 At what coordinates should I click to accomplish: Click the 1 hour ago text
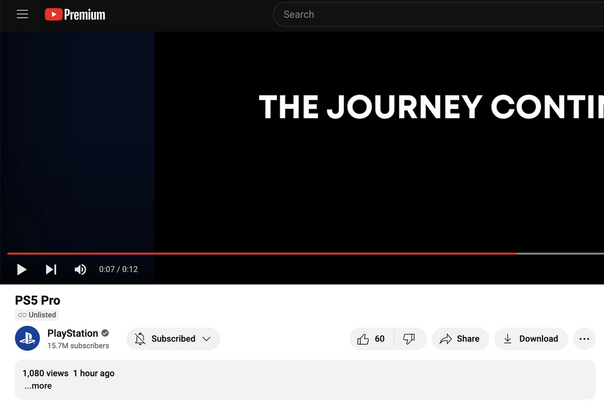pyautogui.click(x=93, y=373)
